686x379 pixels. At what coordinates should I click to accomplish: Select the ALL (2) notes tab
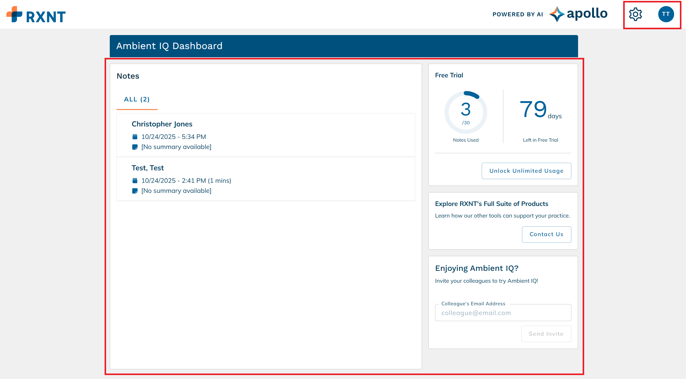pyautogui.click(x=137, y=99)
